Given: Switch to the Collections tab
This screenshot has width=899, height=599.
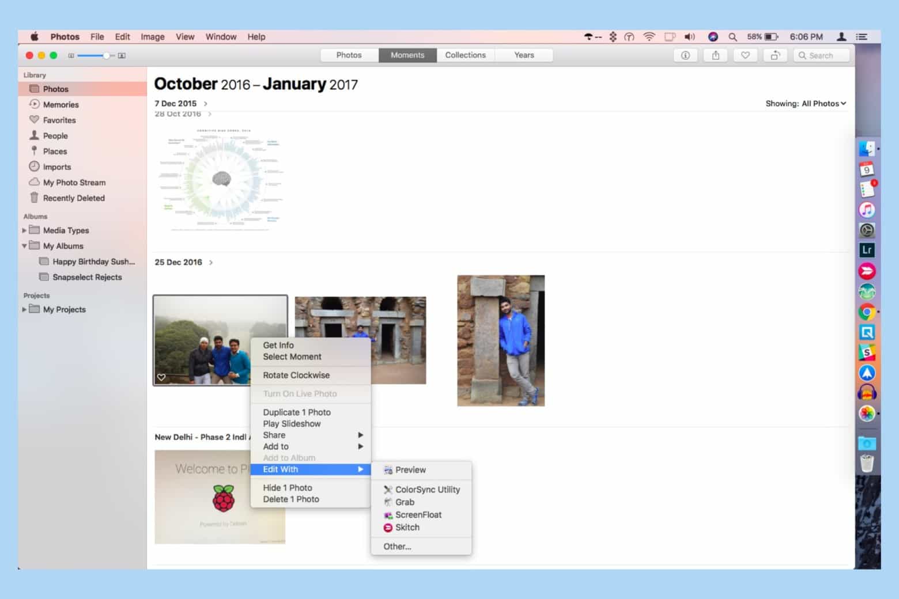Looking at the screenshot, I should (466, 55).
